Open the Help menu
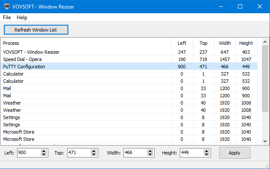Screen dimensions: 270x169 (x=22, y=17)
